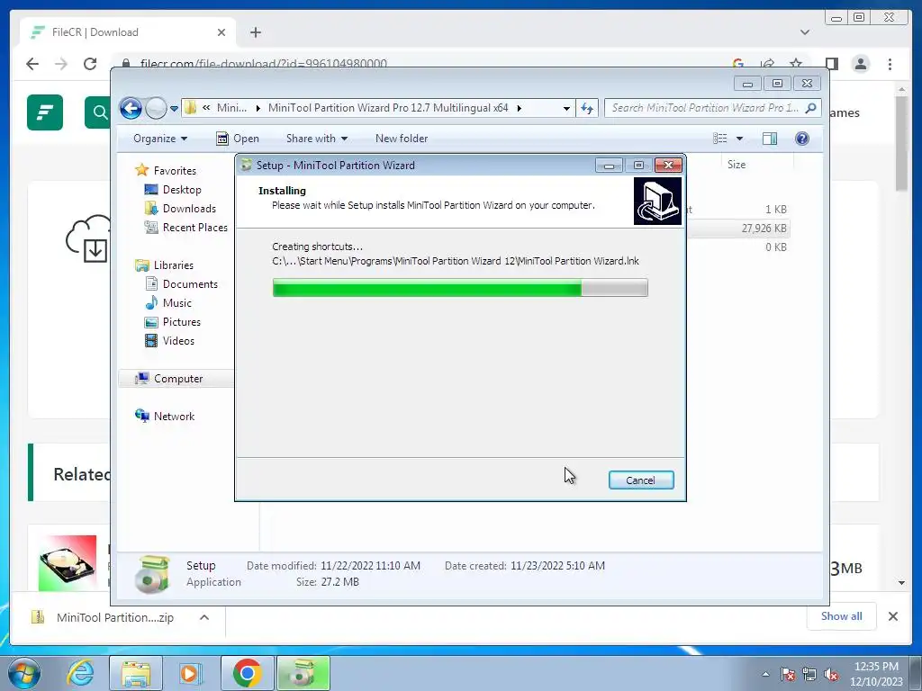Click the Chrome taskbar icon
This screenshot has height=691, width=922.
[x=247, y=674]
